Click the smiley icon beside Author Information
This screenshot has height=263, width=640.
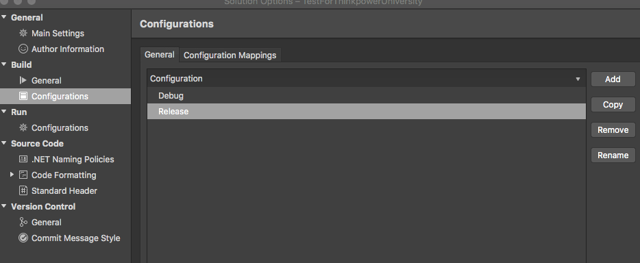point(23,49)
